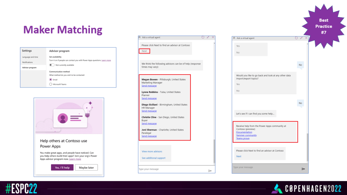
Task: Click View more advisors option
Action: tap(152, 152)
